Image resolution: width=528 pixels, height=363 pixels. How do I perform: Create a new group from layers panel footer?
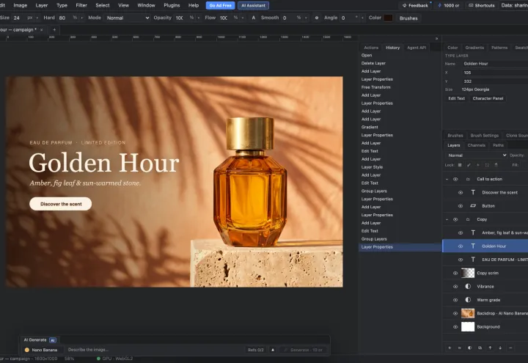click(x=460, y=348)
